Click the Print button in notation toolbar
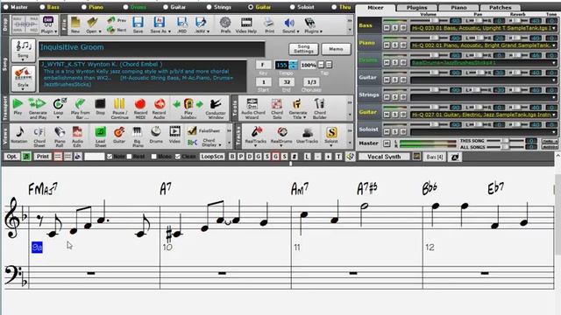 [43, 157]
